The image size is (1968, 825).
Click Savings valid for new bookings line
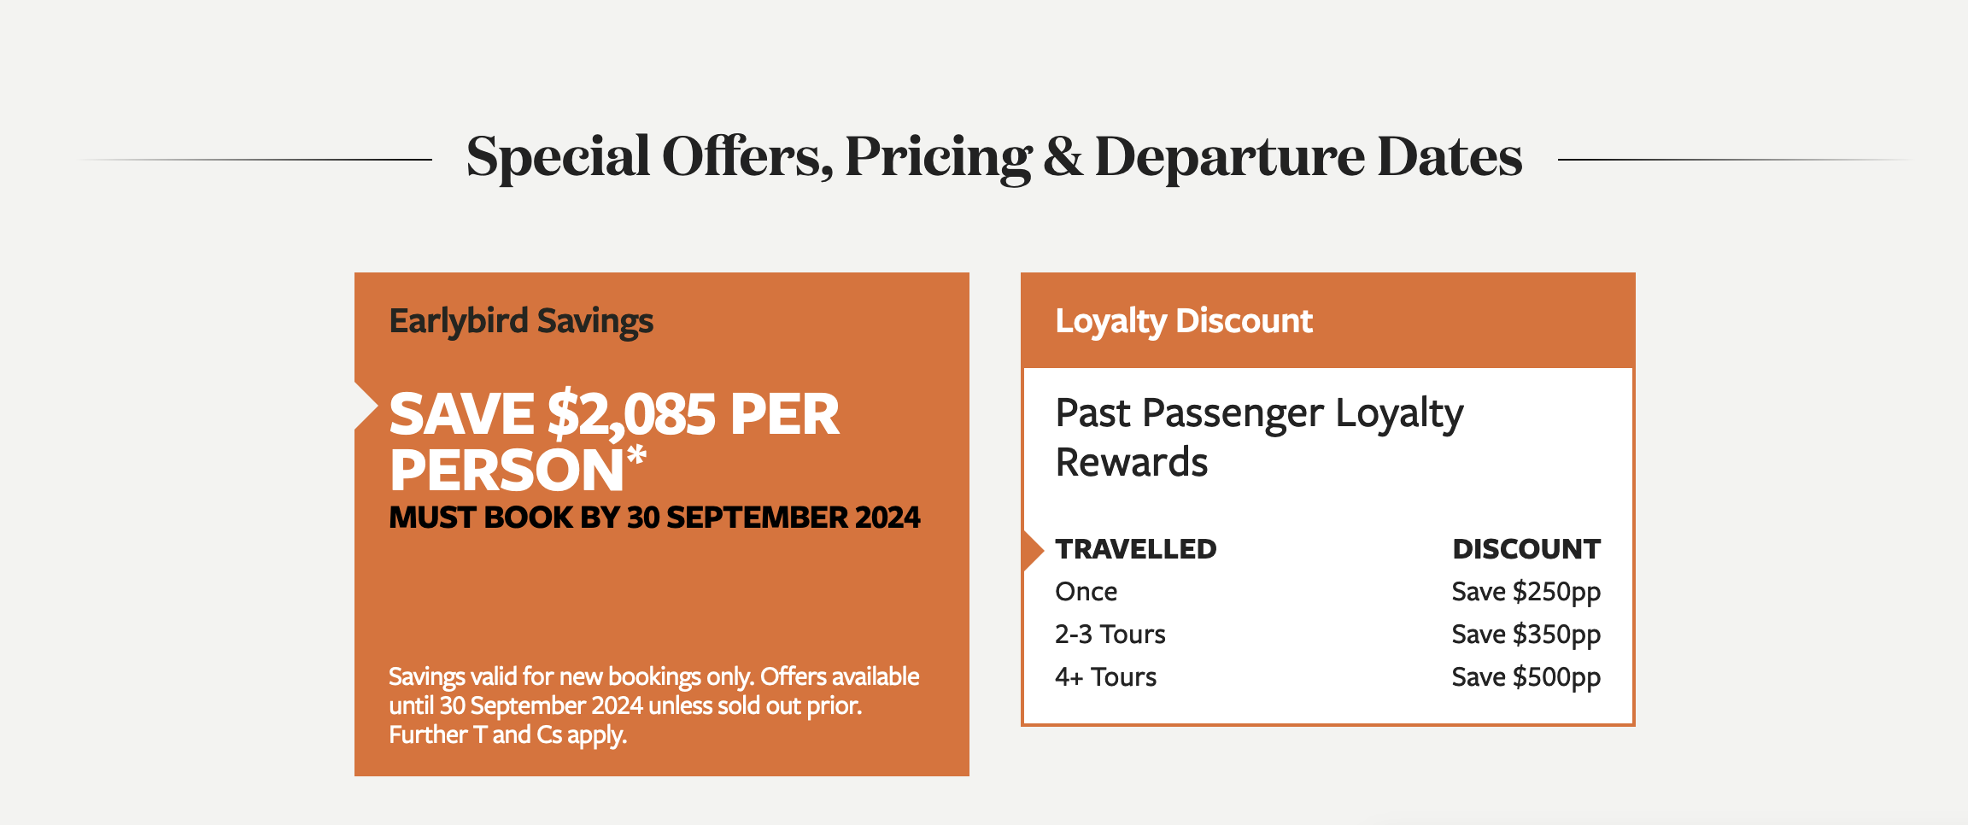click(654, 676)
